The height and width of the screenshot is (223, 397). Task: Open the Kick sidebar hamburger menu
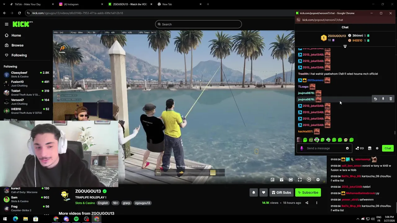pyautogui.click(x=7, y=24)
